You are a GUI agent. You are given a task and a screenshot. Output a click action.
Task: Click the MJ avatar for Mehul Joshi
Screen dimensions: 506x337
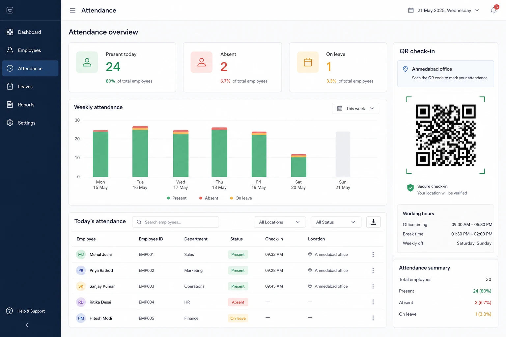pos(81,254)
